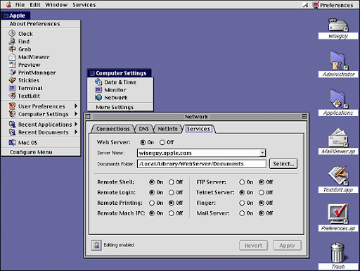Click the Preferences app menu at top right
Screen dimensions: 360x271
click(x=333, y=5)
